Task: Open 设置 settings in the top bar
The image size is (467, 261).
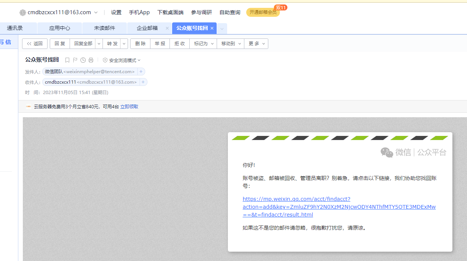Action: pyautogui.click(x=116, y=12)
